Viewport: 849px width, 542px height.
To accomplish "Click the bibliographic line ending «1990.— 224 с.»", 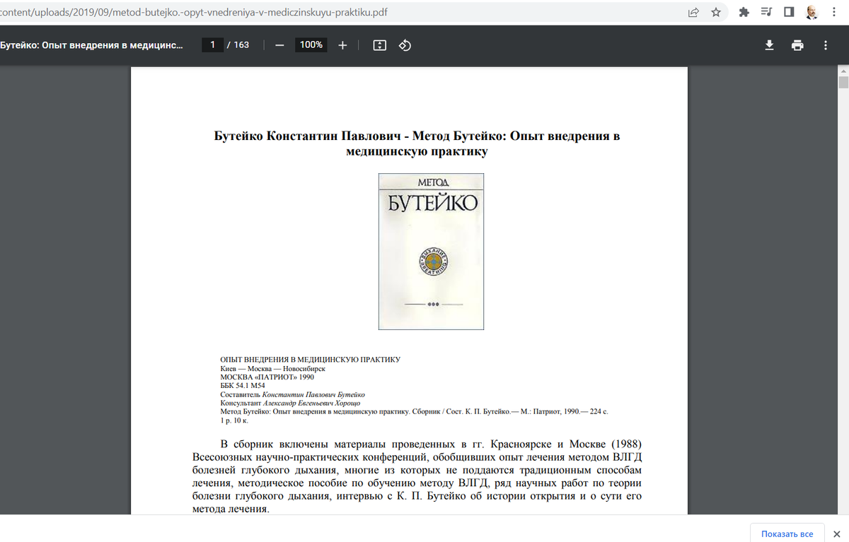I will (415, 411).
